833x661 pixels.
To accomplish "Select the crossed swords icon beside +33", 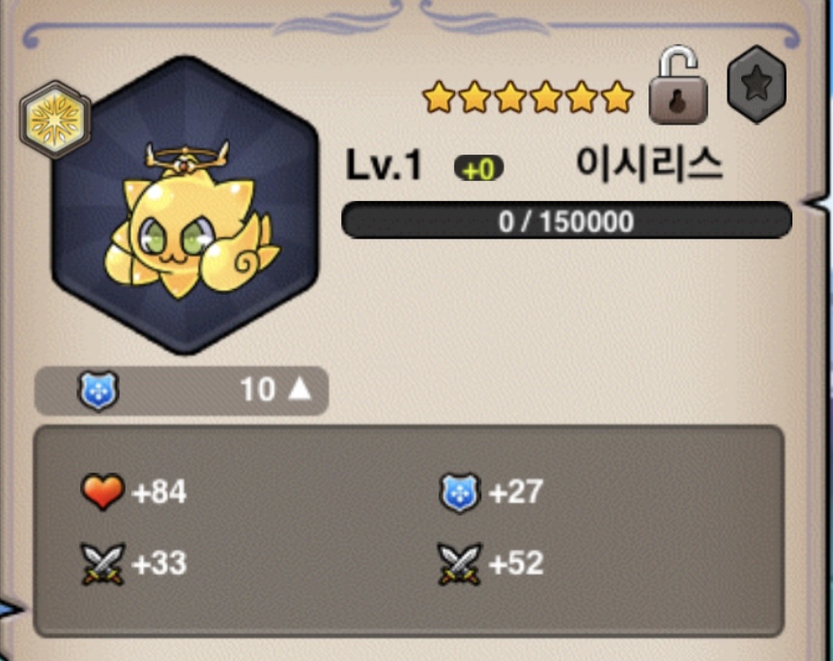I will 102,563.
